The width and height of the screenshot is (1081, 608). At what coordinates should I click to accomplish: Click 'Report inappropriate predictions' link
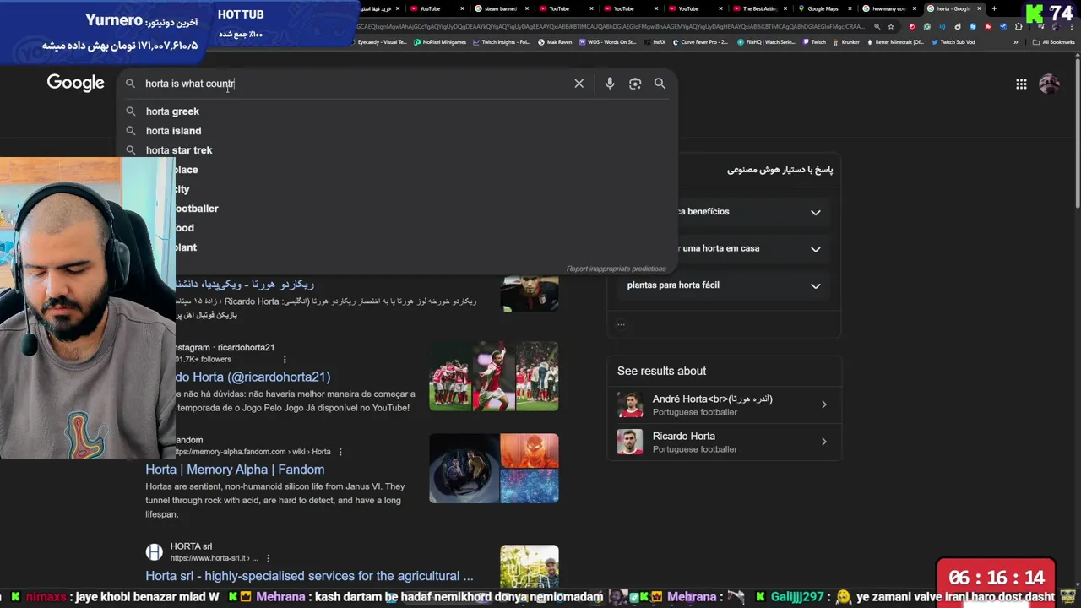(x=617, y=269)
